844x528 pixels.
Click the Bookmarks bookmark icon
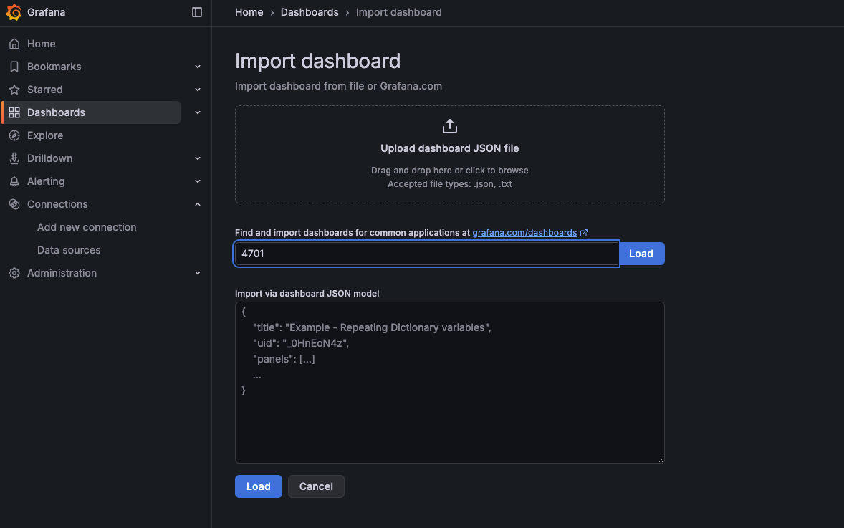click(14, 67)
